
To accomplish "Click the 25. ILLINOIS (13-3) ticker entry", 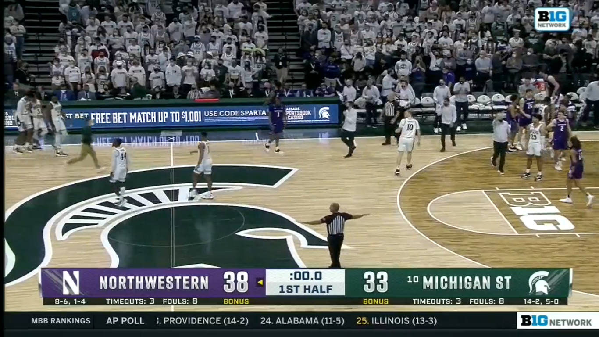I will point(396,321).
